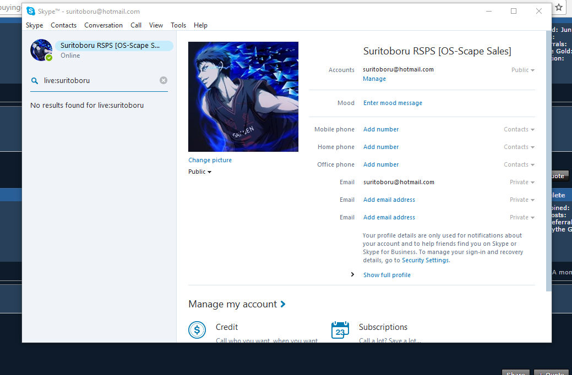Viewport: 572px width, 375px height.
Task: Add an Office phone number
Action: pos(381,164)
